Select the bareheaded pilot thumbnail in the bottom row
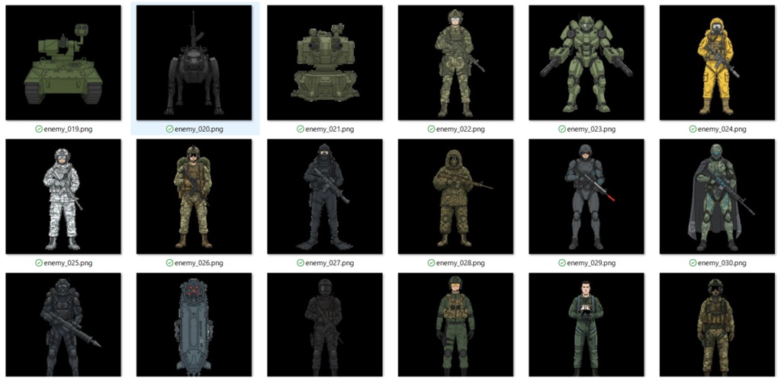Screen dimensions: 781x378 tap(587, 325)
